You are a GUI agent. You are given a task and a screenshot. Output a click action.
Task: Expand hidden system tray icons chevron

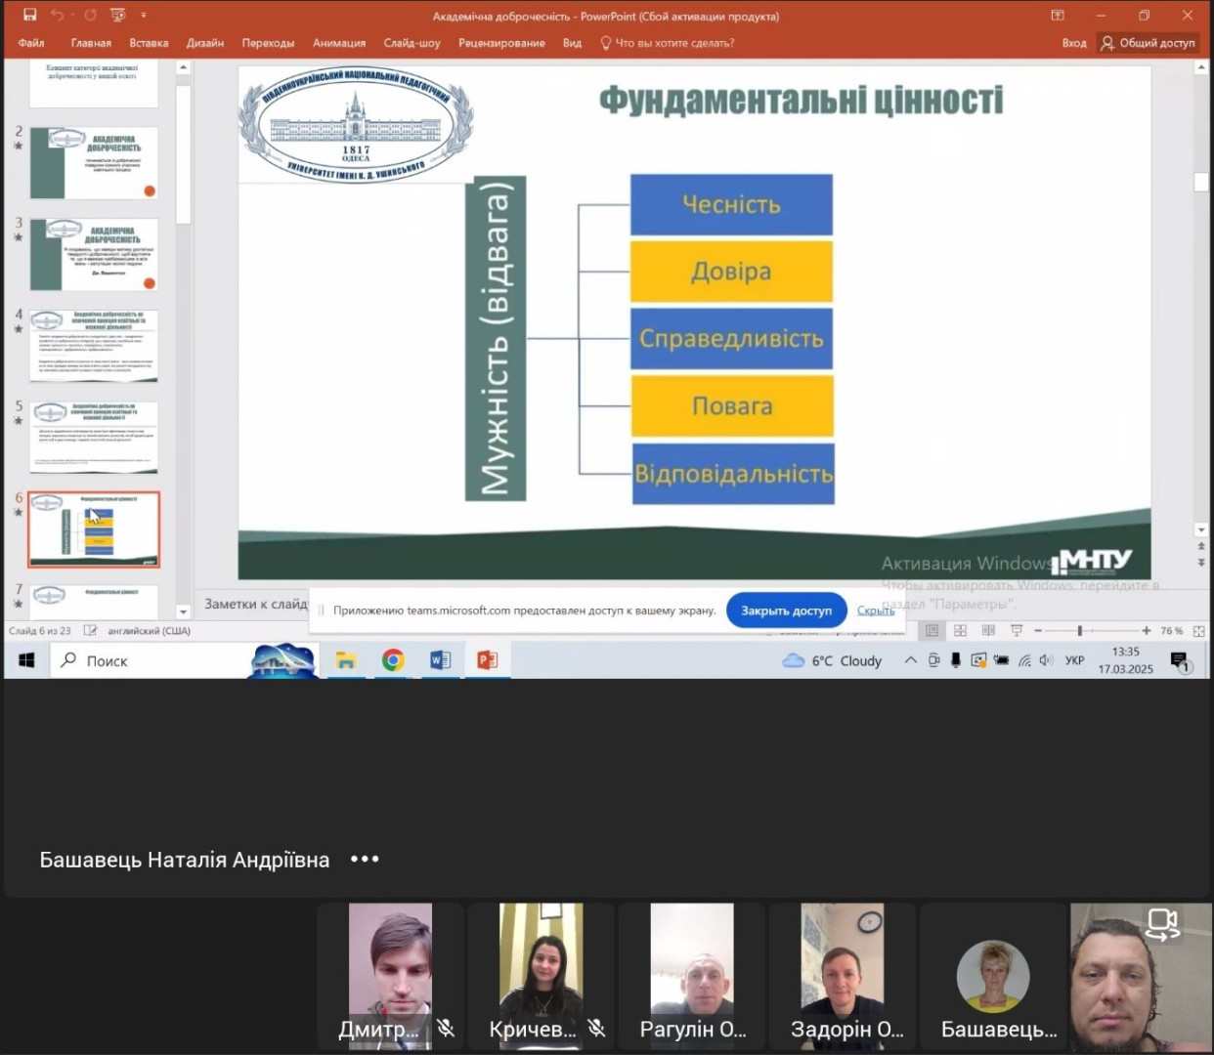pos(910,660)
